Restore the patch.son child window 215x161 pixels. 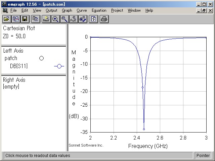click(204, 10)
